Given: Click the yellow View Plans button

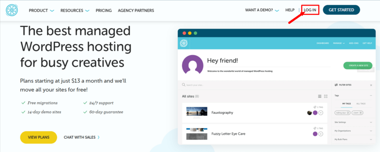Looking at the screenshot, I should tap(39, 138).
